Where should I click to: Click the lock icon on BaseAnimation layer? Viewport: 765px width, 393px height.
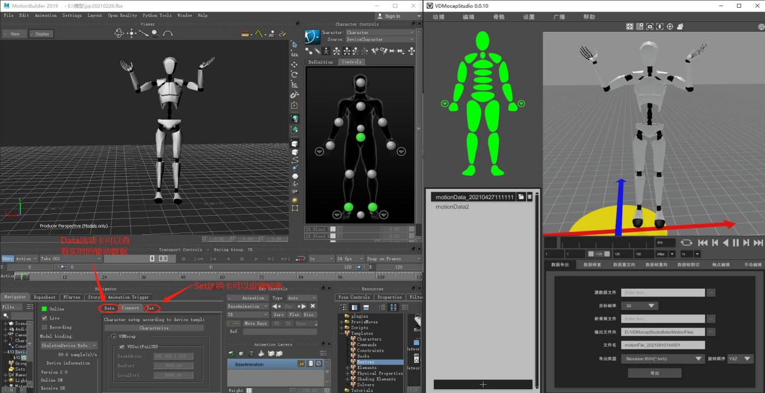tap(301, 364)
